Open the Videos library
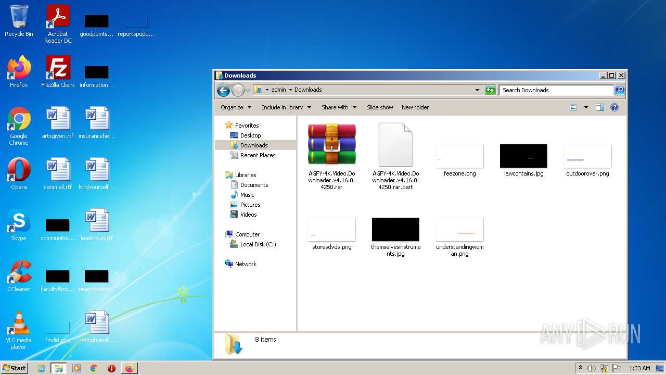666x375 pixels. click(x=248, y=215)
